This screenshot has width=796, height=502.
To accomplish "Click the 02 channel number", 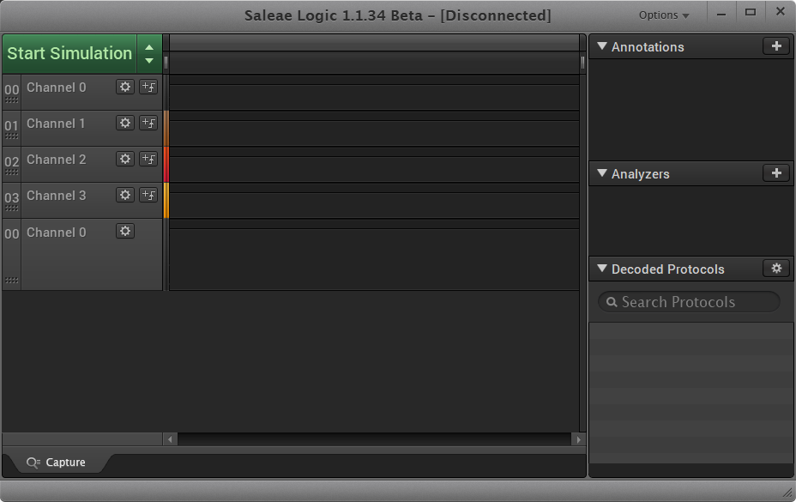I will click(x=11, y=161).
